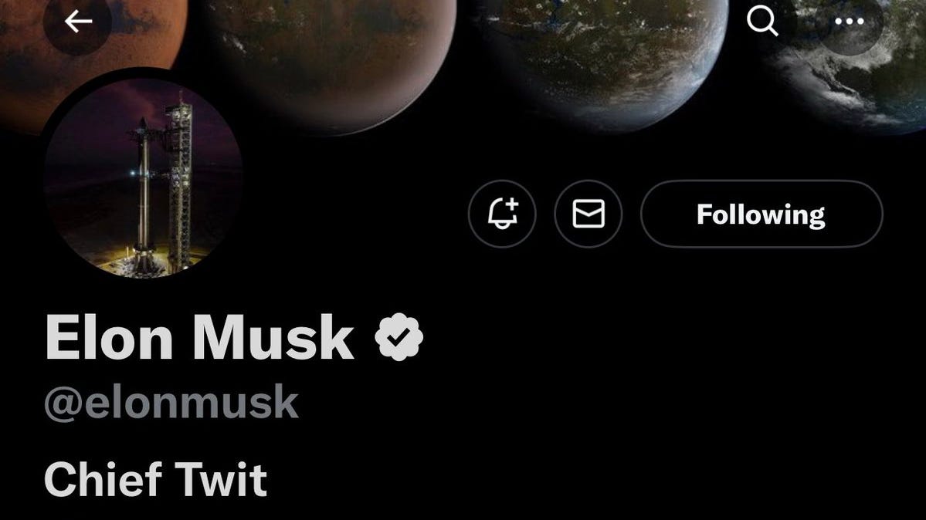The image size is (926, 520).
Task: Click the Following button to unfollow
Action: click(x=761, y=214)
